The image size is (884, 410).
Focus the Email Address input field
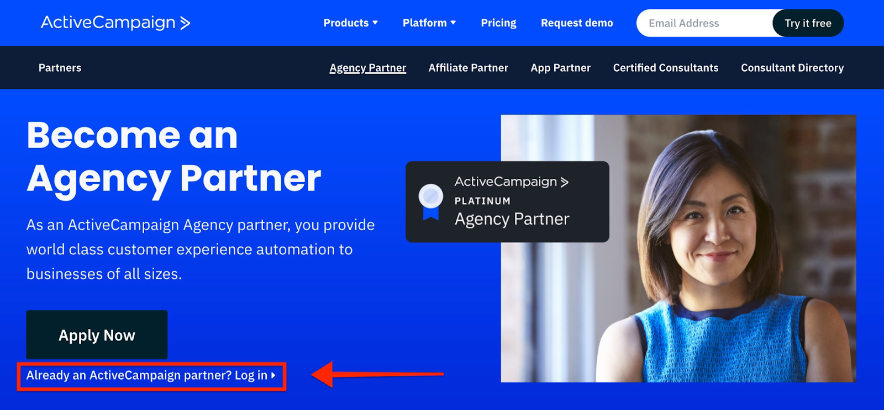click(x=705, y=23)
